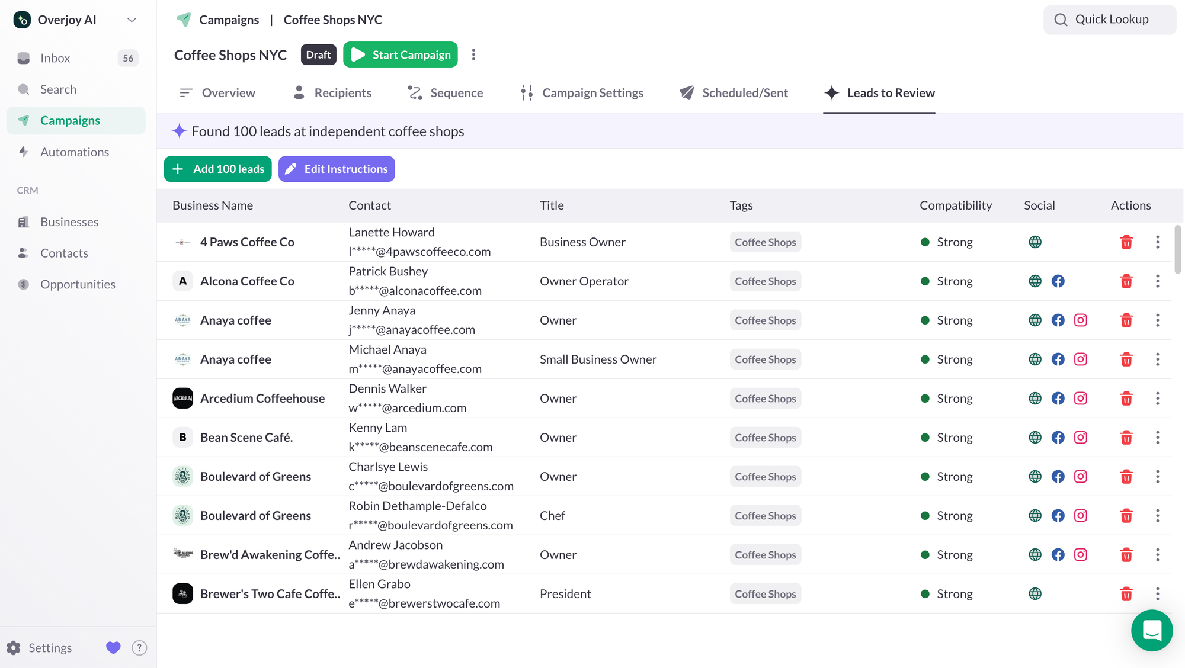Delete the 4 Paws Coffee Co lead
Screen dimensions: 1185x668
1126,242
